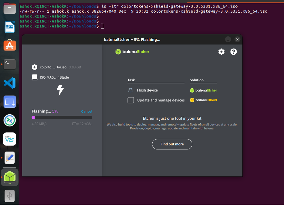Click the flash lightning bolt icon

(60, 90)
